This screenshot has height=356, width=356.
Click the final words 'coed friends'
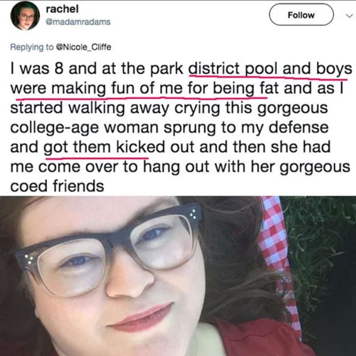(57, 186)
